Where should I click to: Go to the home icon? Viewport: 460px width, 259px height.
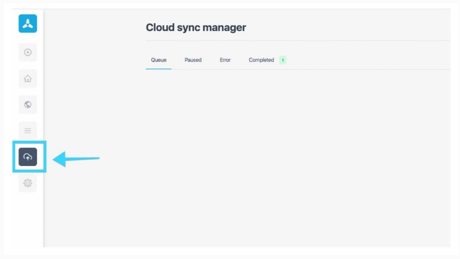(x=28, y=78)
